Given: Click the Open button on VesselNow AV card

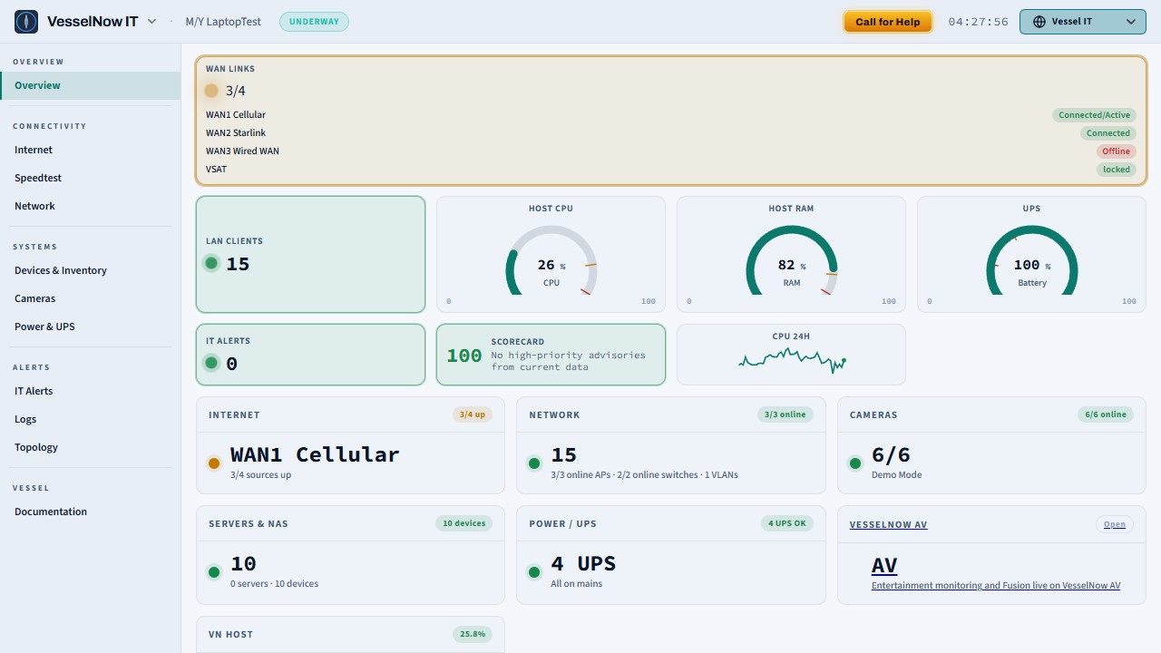Looking at the screenshot, I should (1115, 524).
